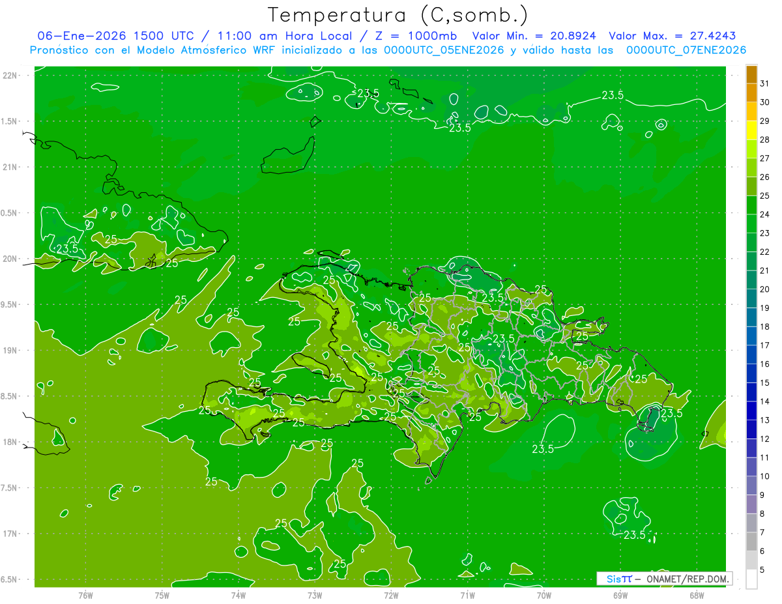Click the "71W" longitude axis label
782x604 pixels.
click(x=467, y=595)
